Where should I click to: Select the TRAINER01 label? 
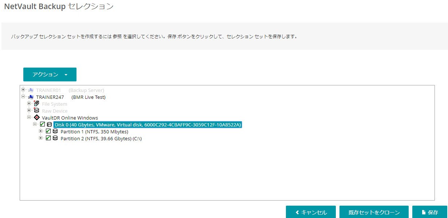48,90
